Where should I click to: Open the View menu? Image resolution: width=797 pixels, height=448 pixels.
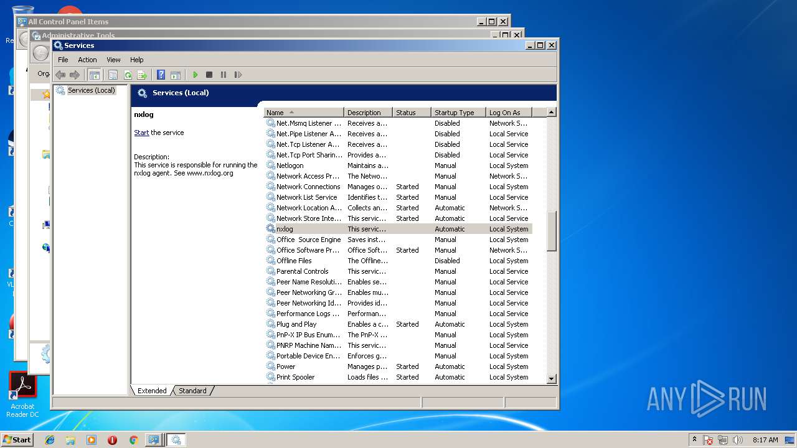113,60
